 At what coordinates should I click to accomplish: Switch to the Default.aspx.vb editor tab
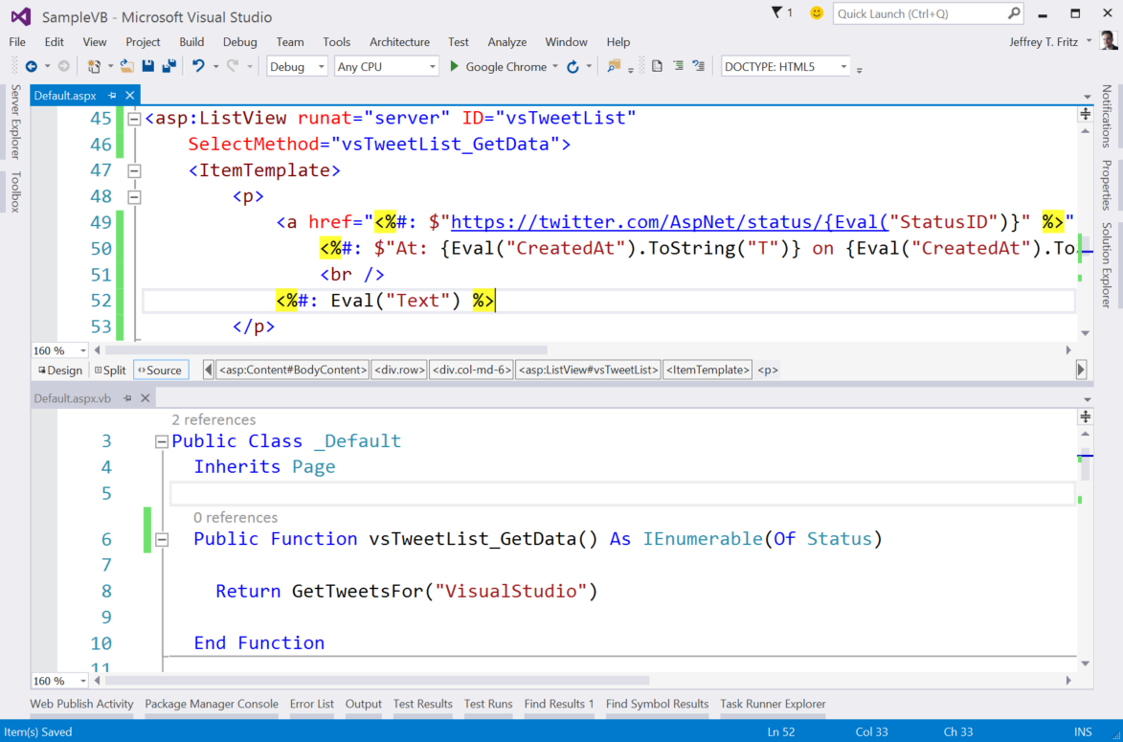coord(72,397)
